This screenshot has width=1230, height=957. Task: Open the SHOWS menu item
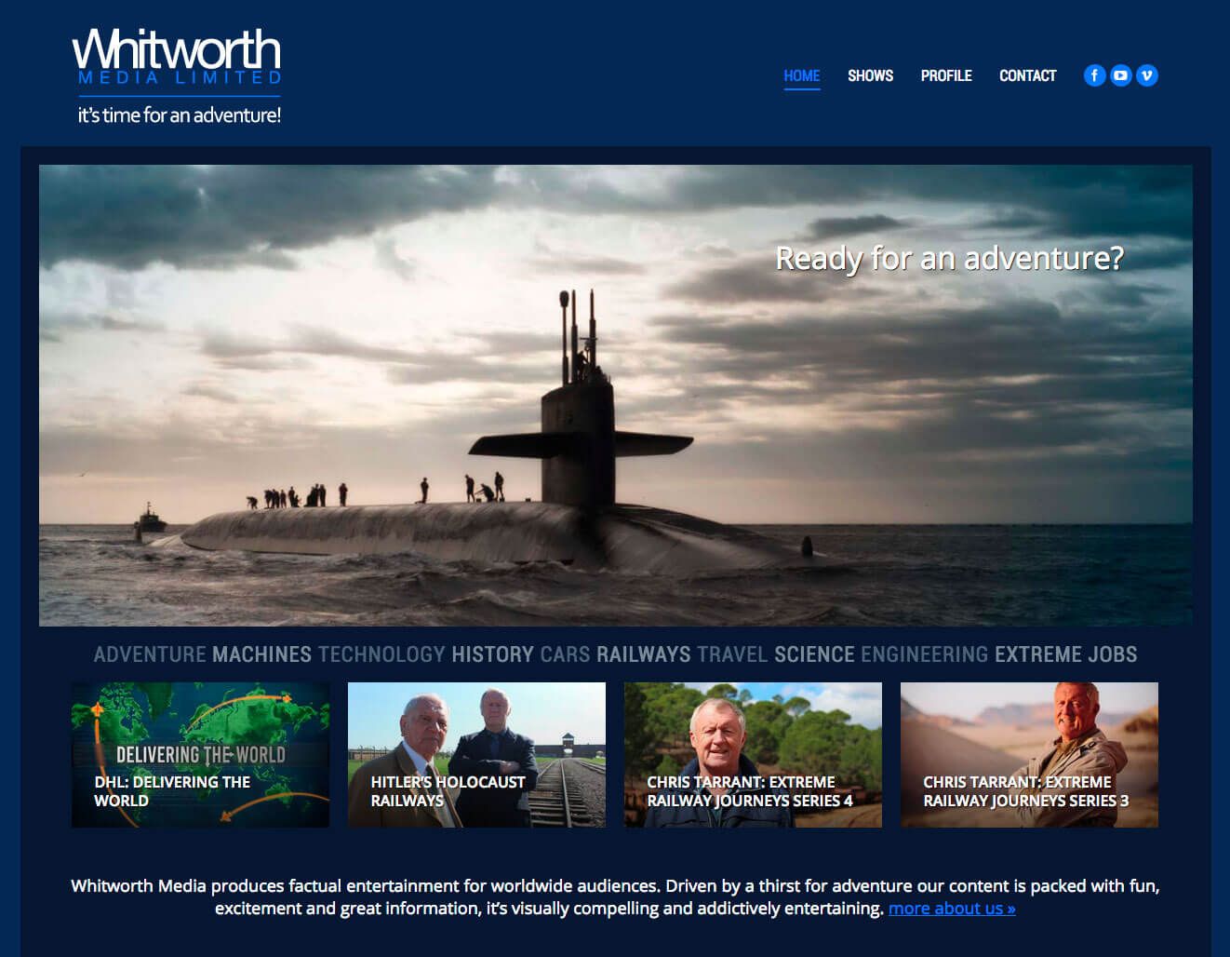[870, 75]
